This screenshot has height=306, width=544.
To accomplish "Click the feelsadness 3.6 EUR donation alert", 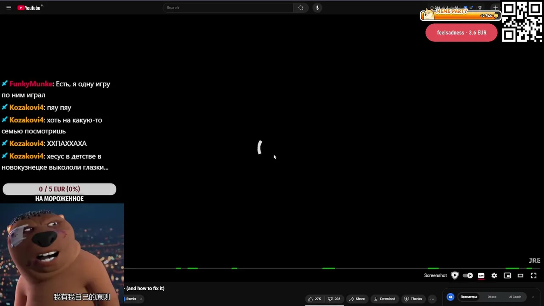I will 462,33.
